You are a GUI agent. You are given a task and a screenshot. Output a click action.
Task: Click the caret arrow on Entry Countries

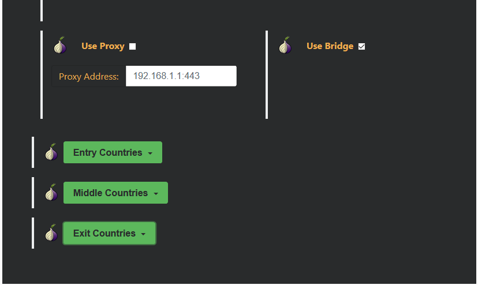click(x=150, y=153)
